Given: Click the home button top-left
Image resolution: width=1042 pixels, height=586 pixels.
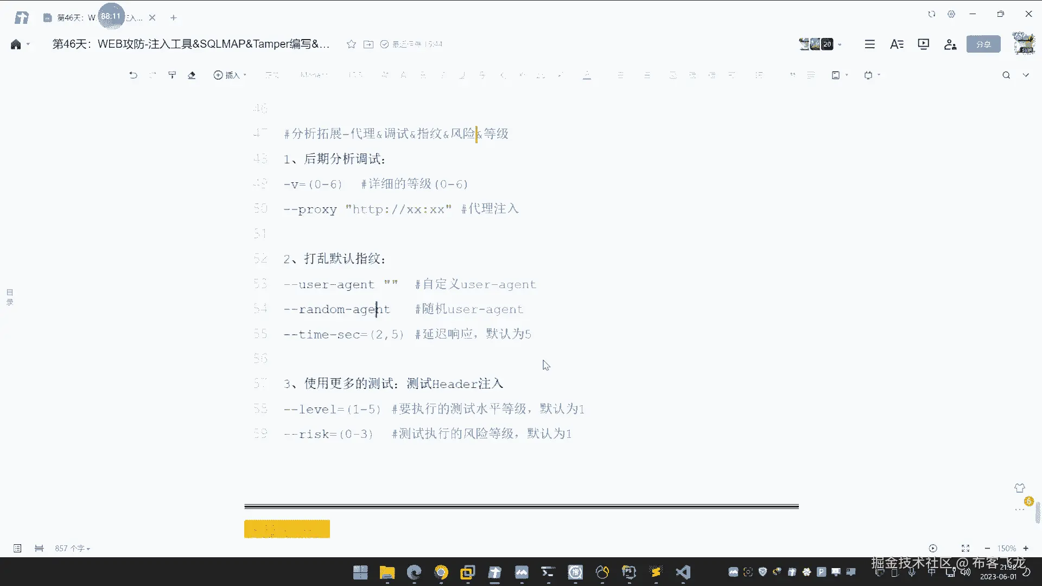Looking at the screenshot, I should click(x=16, y=44).
